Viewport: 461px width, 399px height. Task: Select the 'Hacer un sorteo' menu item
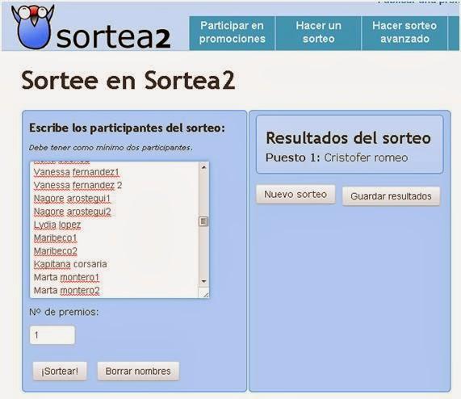(319, 32)
